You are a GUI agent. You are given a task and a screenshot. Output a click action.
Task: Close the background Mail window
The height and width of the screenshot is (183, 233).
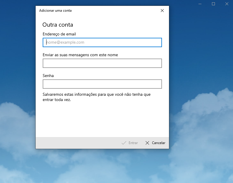227,4
